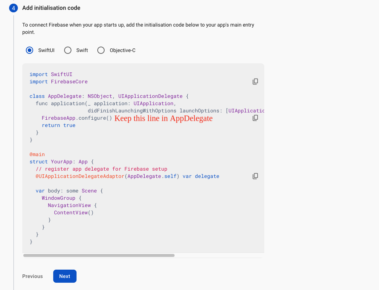Viewport: 379px width, 290px height.
Task: Click the step 4 number badge
Action: point(13,8)
